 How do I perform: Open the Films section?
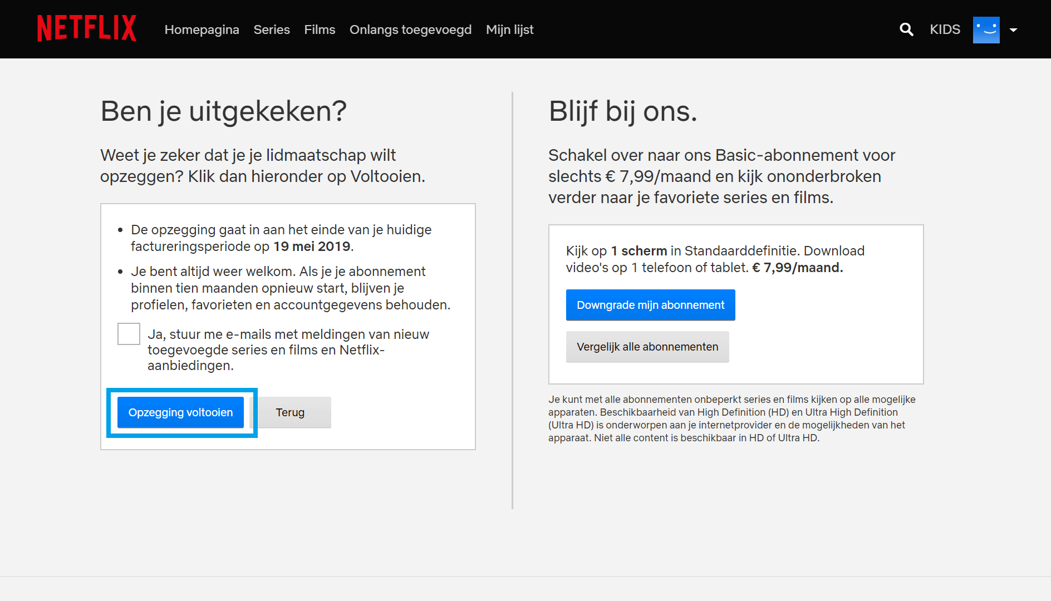tap(319, 29)
